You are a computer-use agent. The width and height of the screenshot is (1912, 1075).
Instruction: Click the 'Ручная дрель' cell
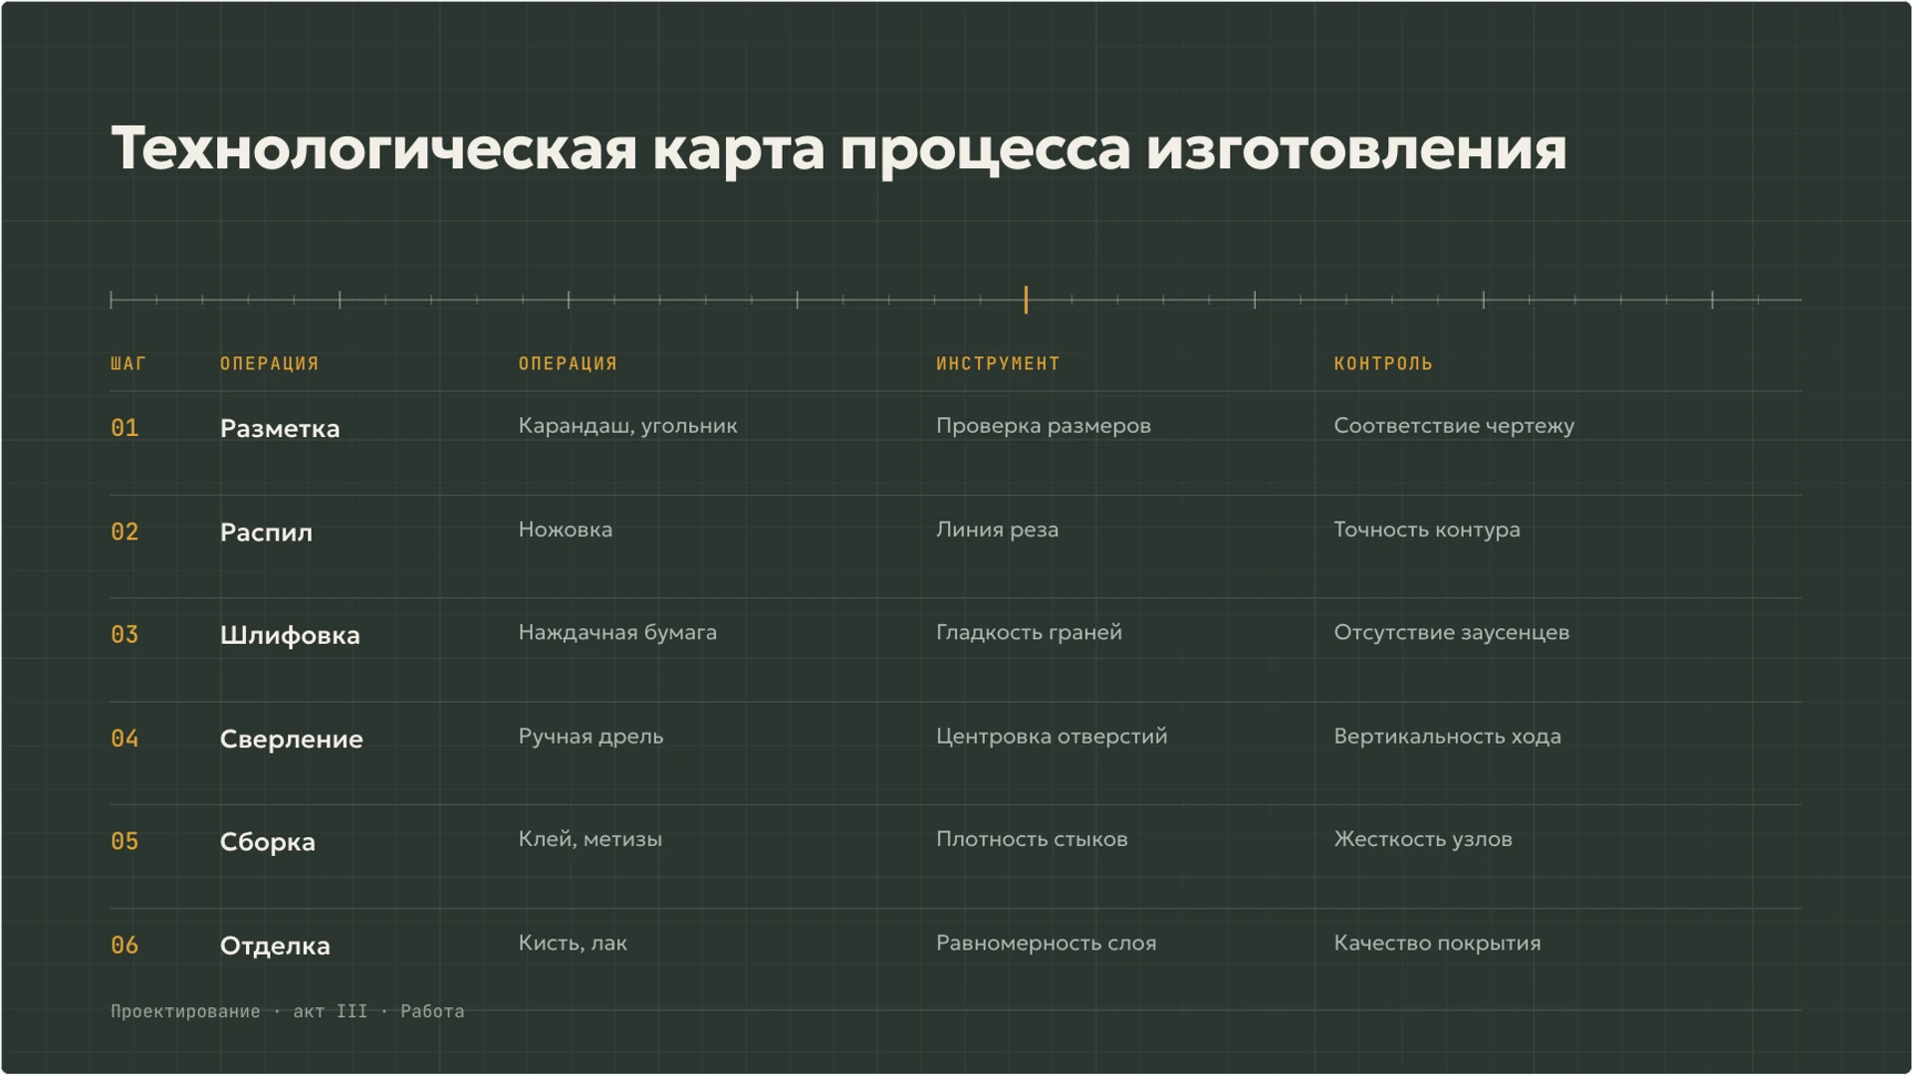[591, 737]
